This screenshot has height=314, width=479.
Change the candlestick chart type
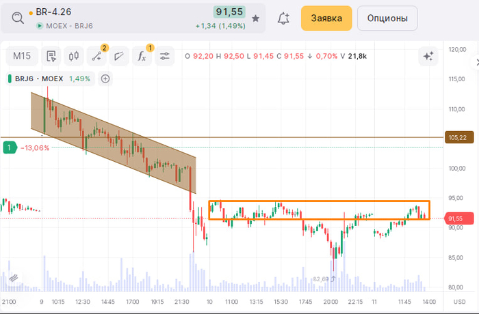click(74, 56)
